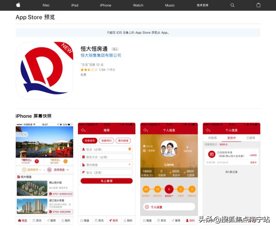Open the search magnifier icon
The image size is (276, 229).
point(232,5)
